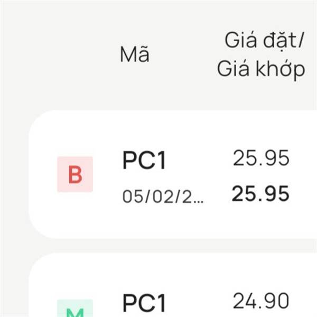The image size is (317, 317).
Task: Tap the white space left of the B badge
Action: (42, 174)
